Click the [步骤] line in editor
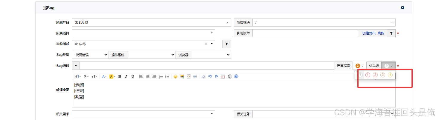The image size is (436, 120). pos(79,85)
